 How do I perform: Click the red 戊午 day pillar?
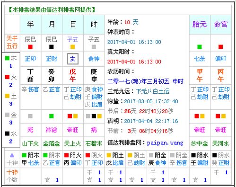(x=72, y=75)
